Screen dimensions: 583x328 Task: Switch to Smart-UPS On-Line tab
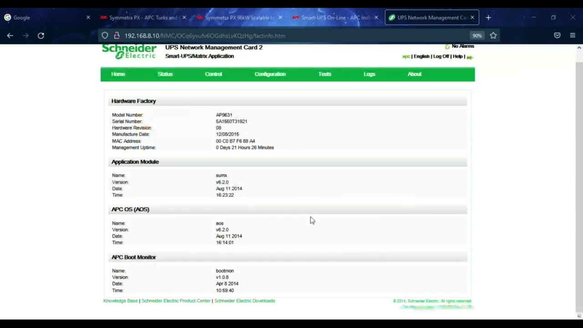(x=336, y=17)
